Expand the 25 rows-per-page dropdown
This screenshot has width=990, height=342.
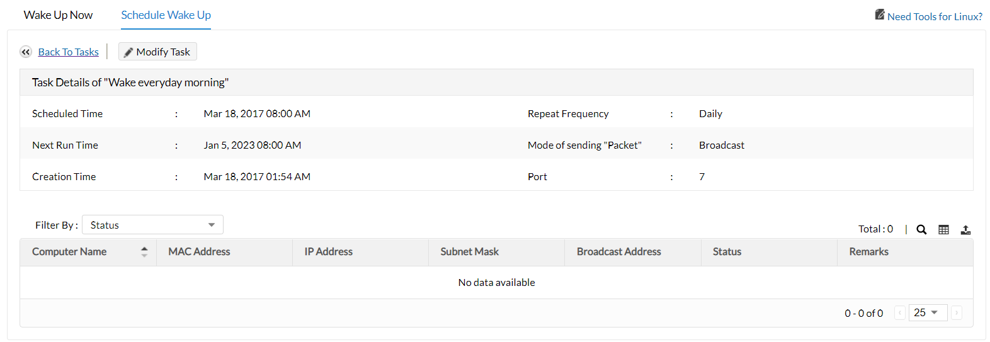[x=928, y=313]
